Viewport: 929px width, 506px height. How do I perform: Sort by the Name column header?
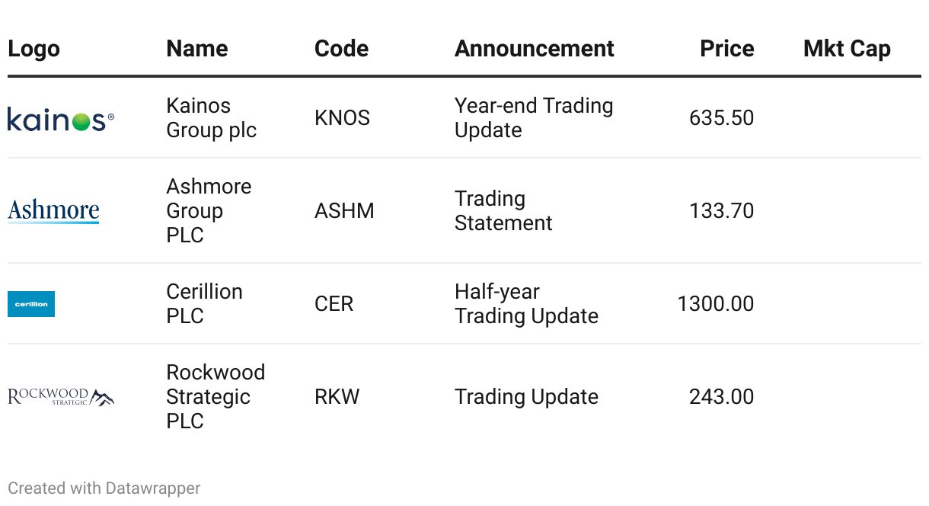point(196,49)
